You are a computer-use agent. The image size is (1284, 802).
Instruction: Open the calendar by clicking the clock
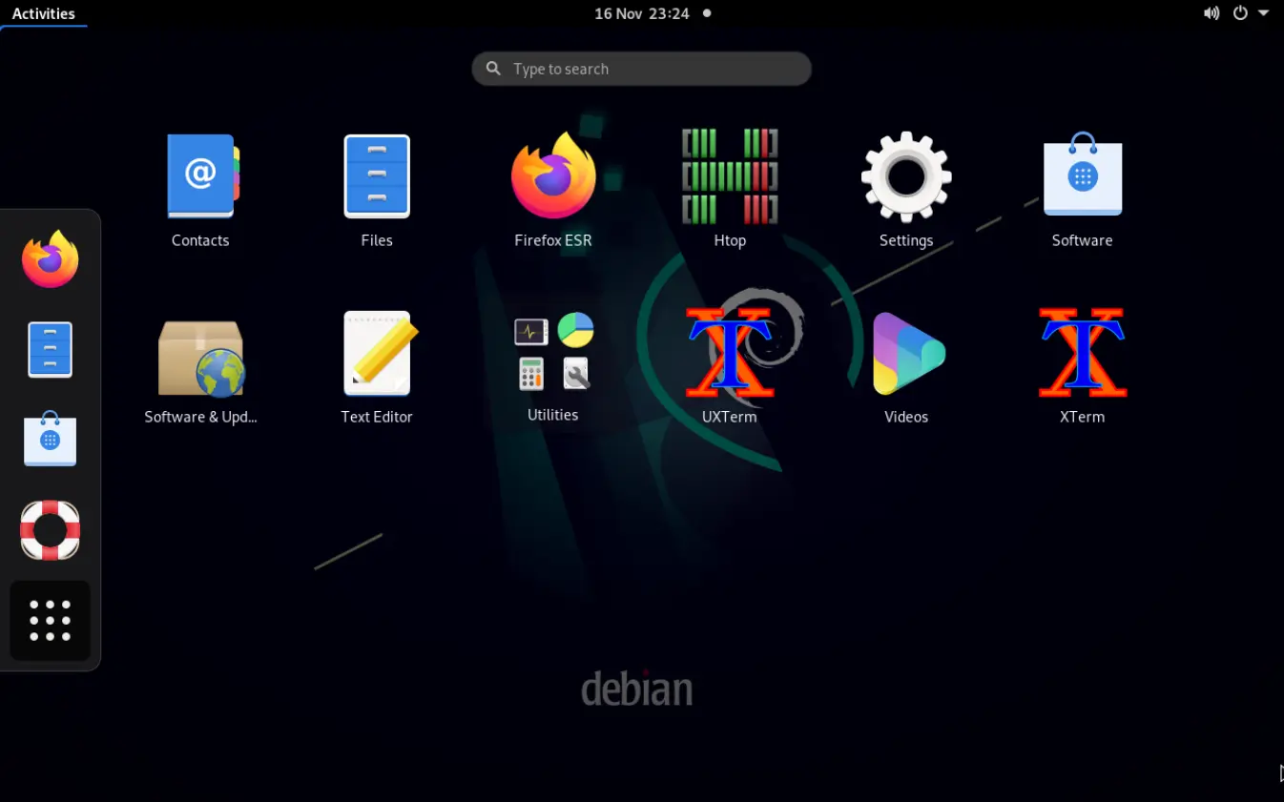click(641, 13)
